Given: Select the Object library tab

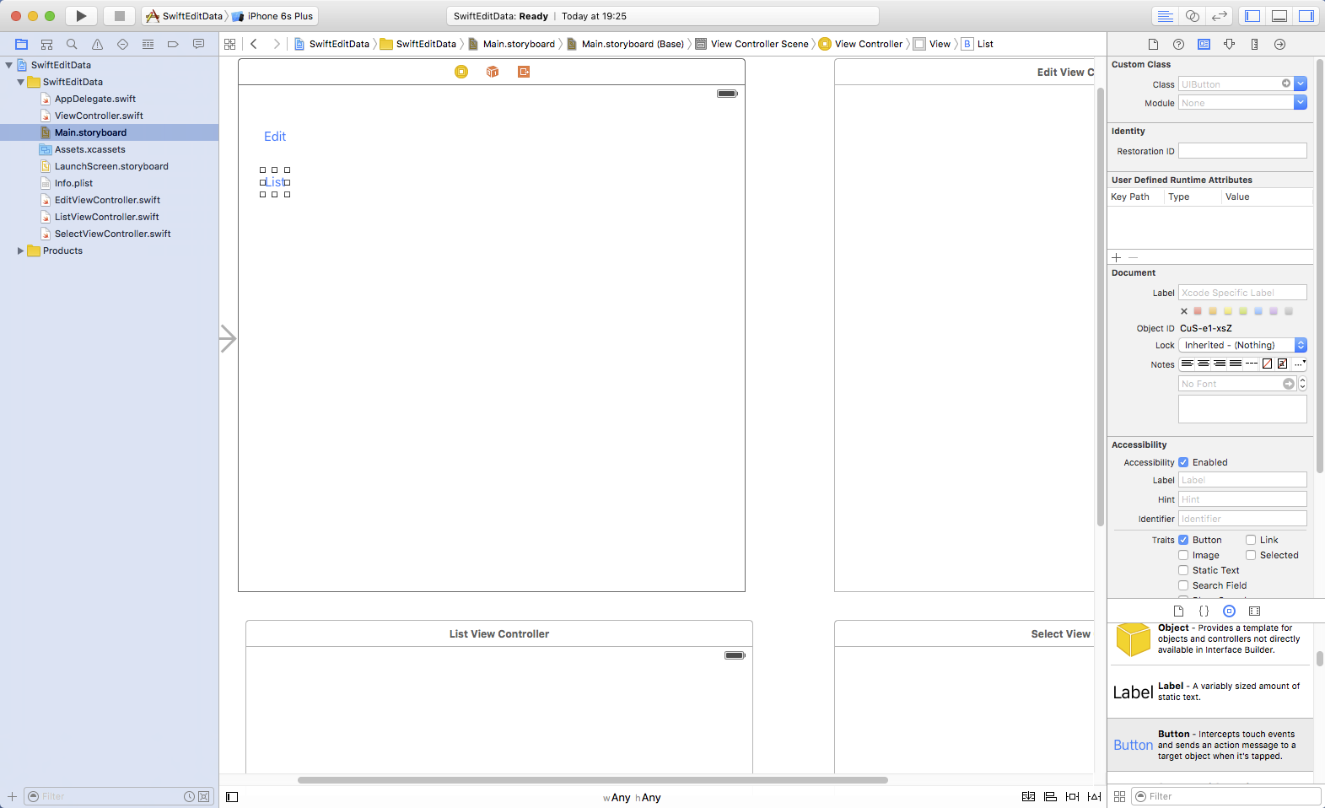Looking at the screenshot, I should pos(1229,611).
